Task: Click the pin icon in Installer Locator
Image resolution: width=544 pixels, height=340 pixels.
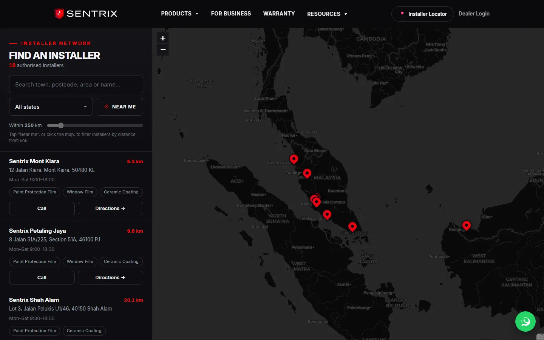Action: pos(402,14)
